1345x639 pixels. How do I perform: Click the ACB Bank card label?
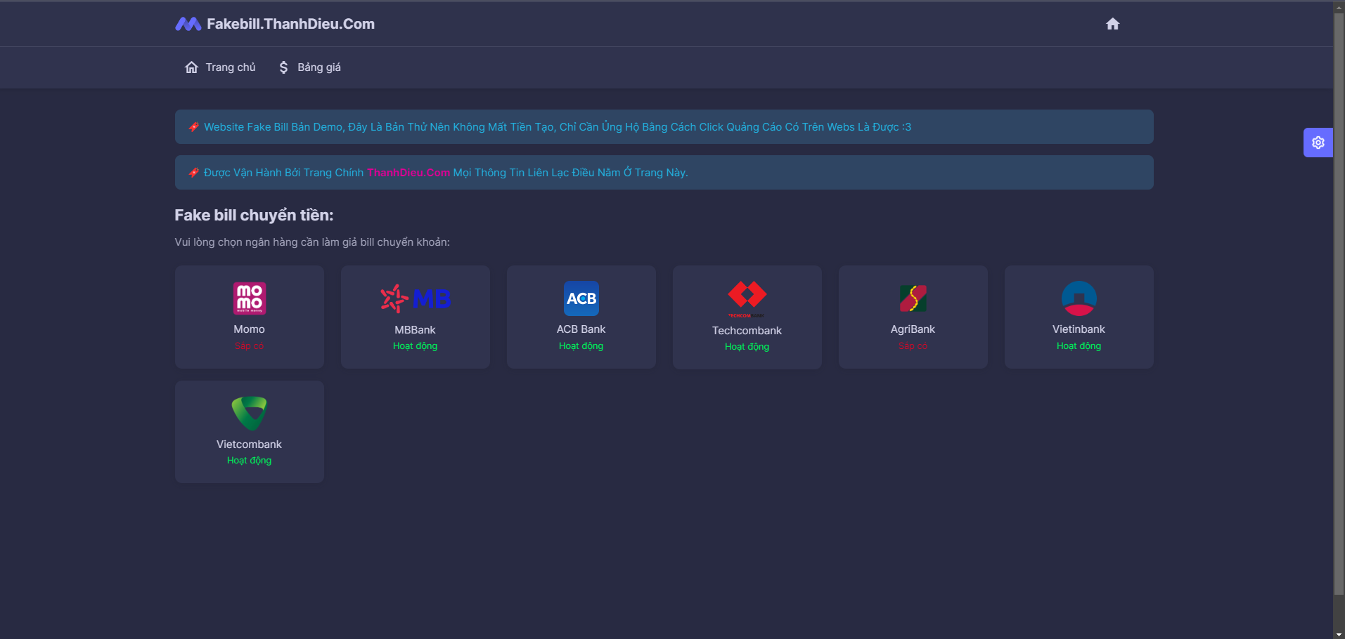pos(581,329)
